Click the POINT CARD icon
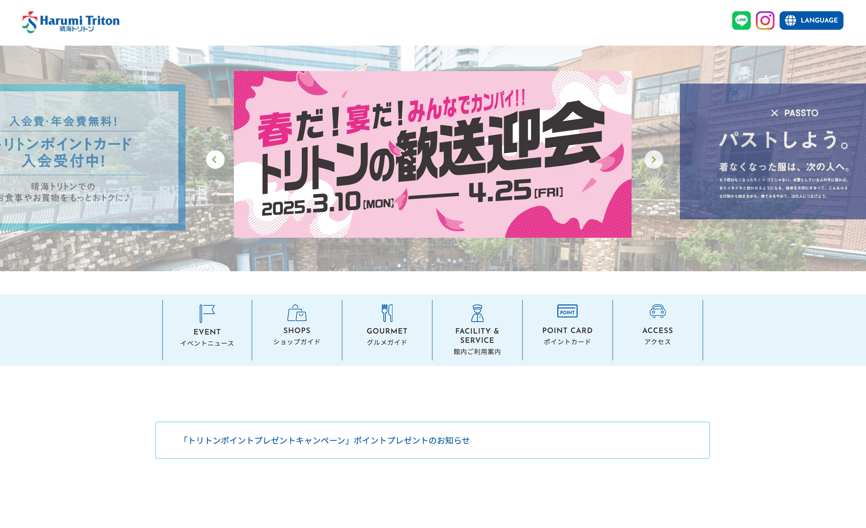 567,311
